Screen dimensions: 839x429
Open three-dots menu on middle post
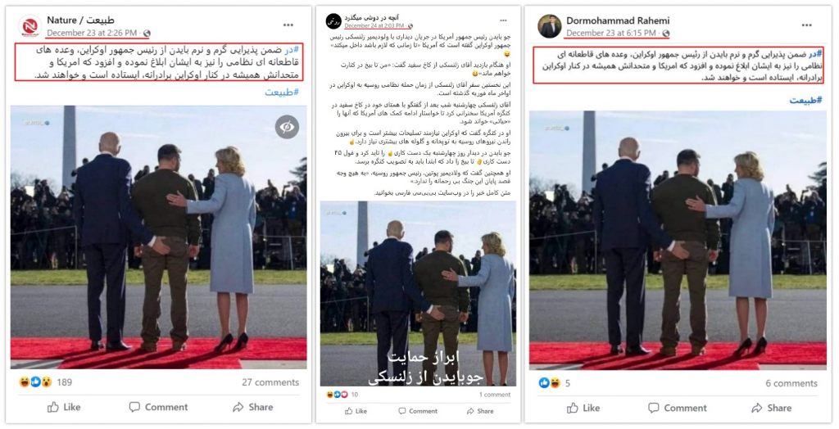[504, 20]
